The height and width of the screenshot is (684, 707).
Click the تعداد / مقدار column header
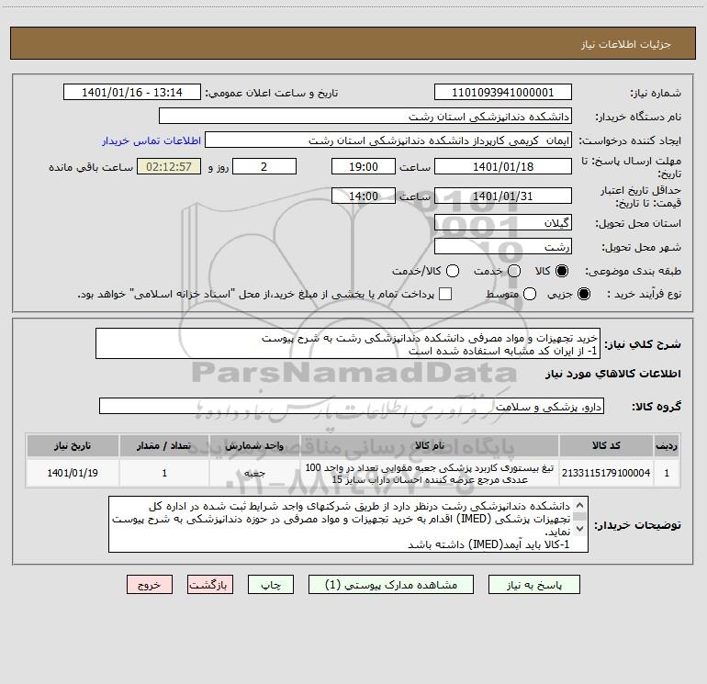[164, 445]
